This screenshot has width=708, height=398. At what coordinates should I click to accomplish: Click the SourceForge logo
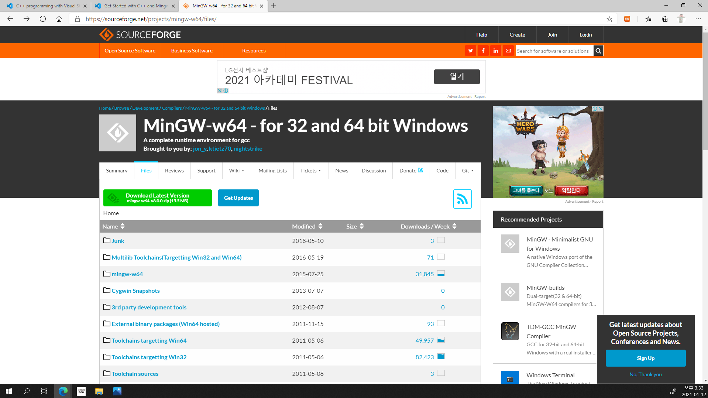(x=140, y=35)
